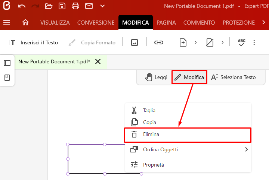The width and height of the screenshot is (269, 180).
Task: Click the Expert PDF logo icon
Action: 6,6
